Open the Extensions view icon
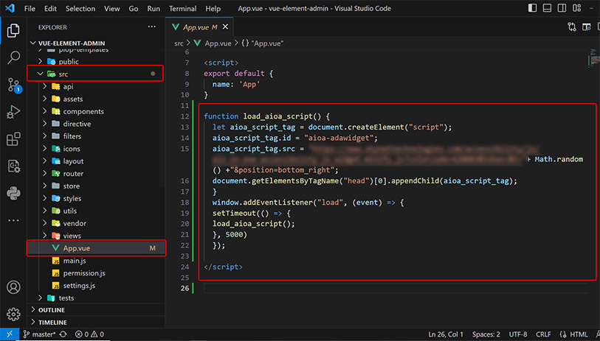Screen dimensions: 600x341 13,138
